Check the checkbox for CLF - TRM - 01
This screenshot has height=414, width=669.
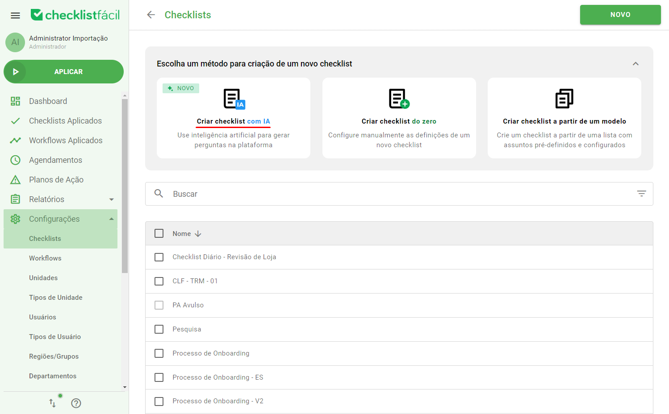click(x=159, y=281)
